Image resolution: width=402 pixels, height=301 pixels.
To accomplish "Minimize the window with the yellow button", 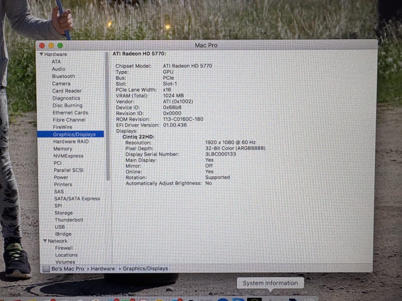I will pos(51,46).
